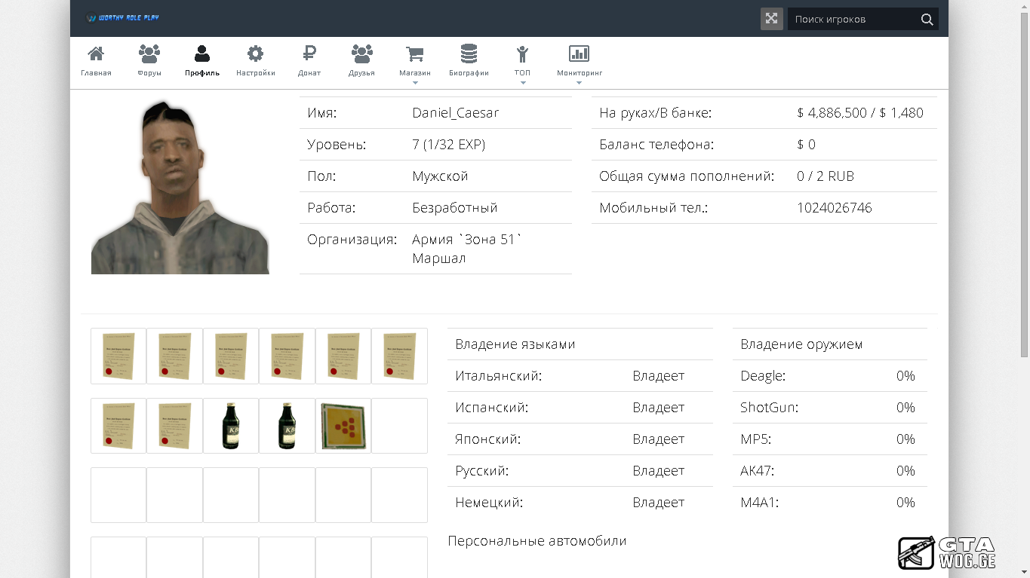Click the character avatar image
The height and width of the screenshot is (578, 1030).
pyautogui.click(x=180, y=188)
